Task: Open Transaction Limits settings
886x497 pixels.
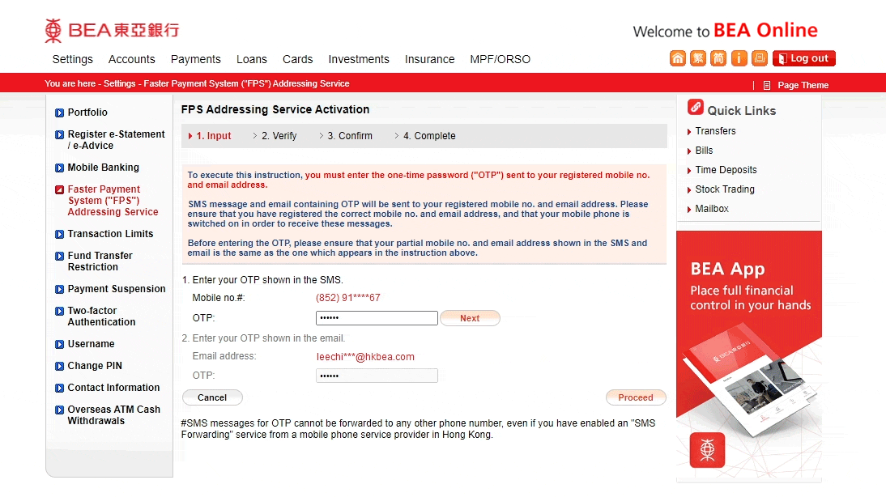Action: [110, 234]
